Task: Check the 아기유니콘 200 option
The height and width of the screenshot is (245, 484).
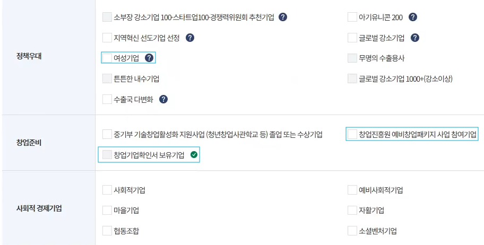Action: (x=352, y=17)
